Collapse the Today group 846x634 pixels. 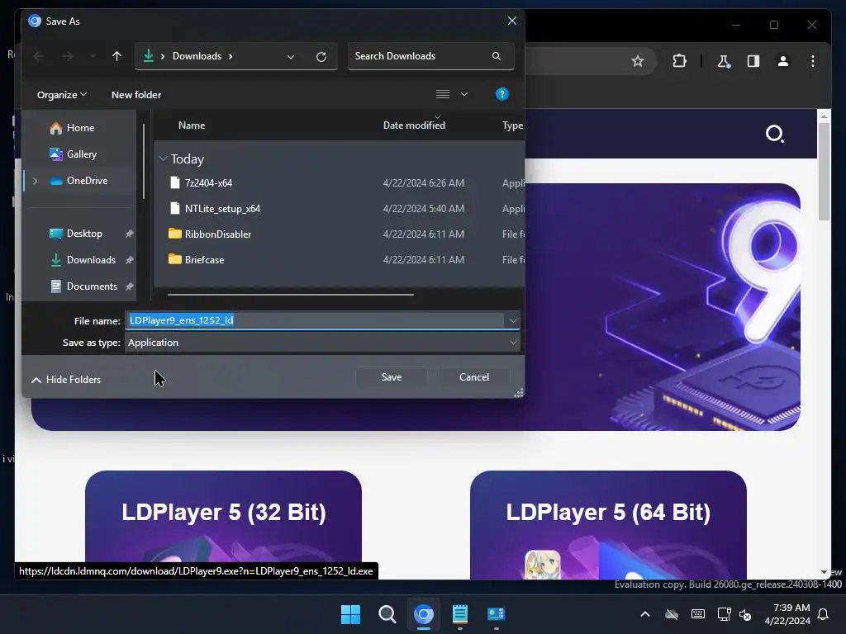point(163,158)
